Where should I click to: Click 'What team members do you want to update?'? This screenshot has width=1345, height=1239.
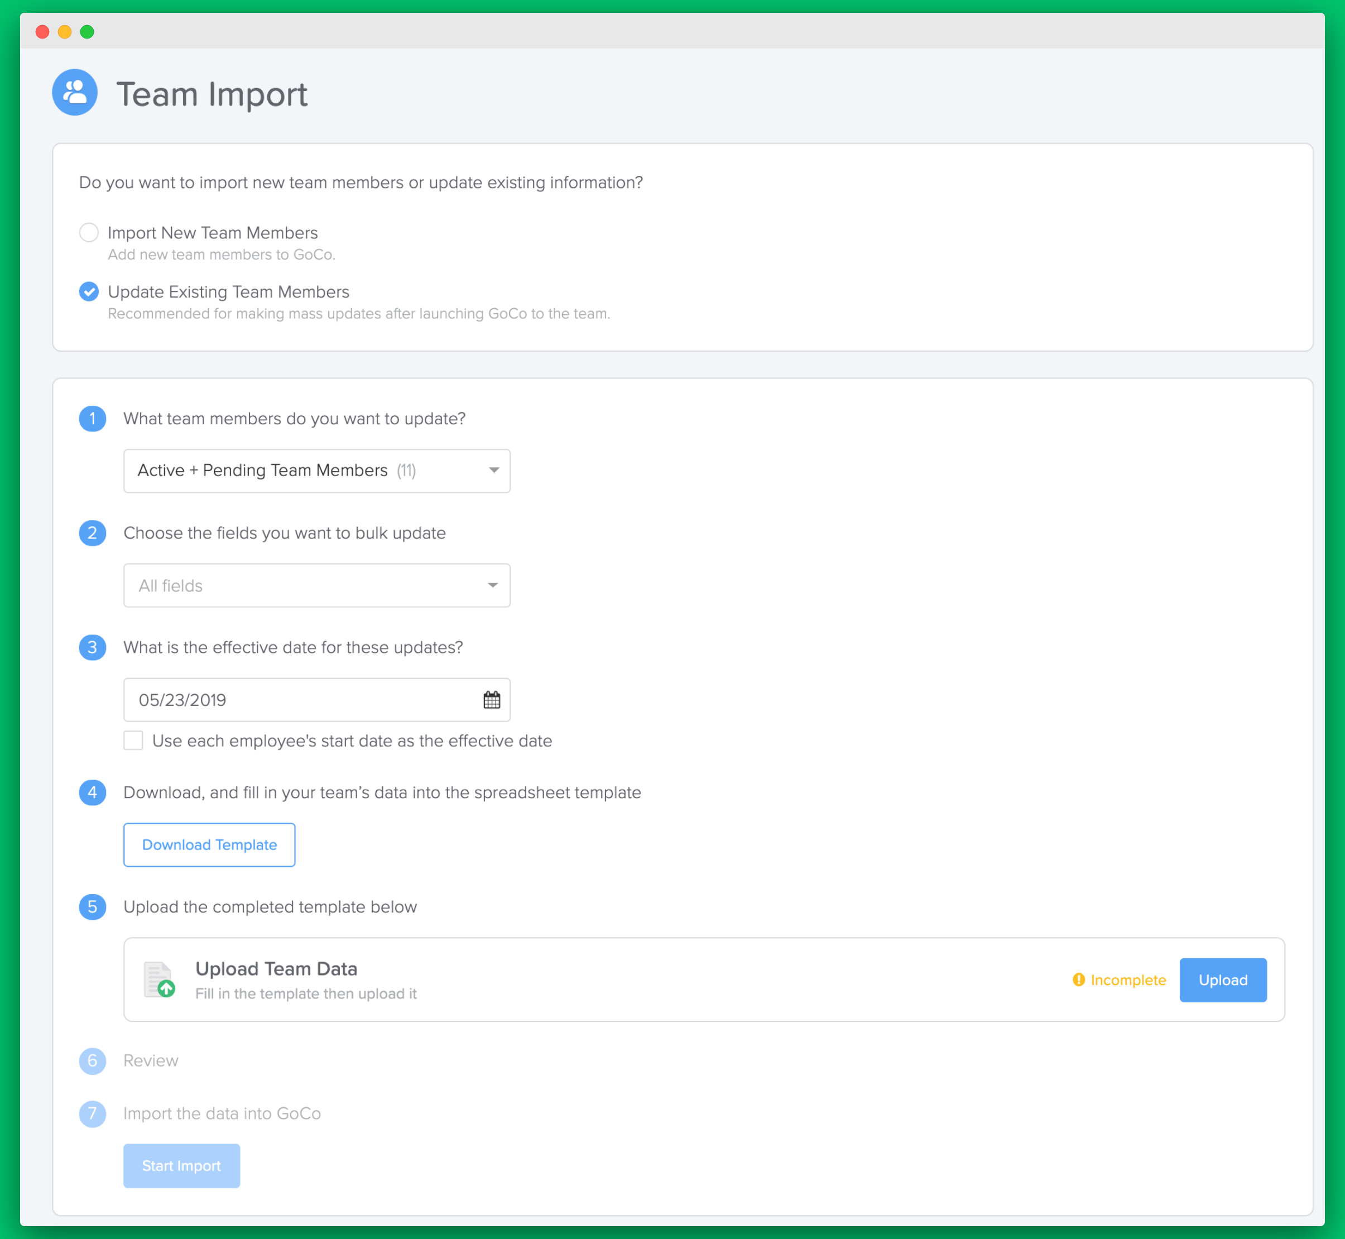(x=294, y=419)
